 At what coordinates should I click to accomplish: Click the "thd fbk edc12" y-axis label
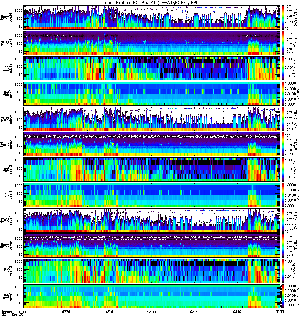coord(8,170)
